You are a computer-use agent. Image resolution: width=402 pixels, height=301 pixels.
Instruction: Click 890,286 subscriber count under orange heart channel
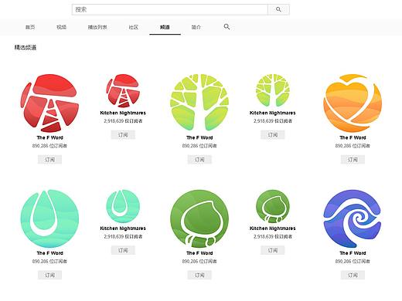coord(353,146)
